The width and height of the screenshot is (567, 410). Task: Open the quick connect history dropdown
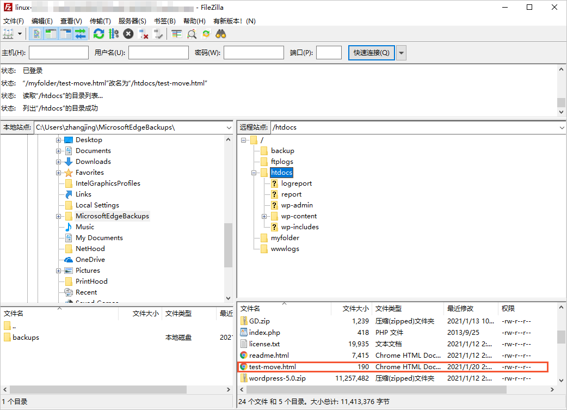tap(401, 53)
